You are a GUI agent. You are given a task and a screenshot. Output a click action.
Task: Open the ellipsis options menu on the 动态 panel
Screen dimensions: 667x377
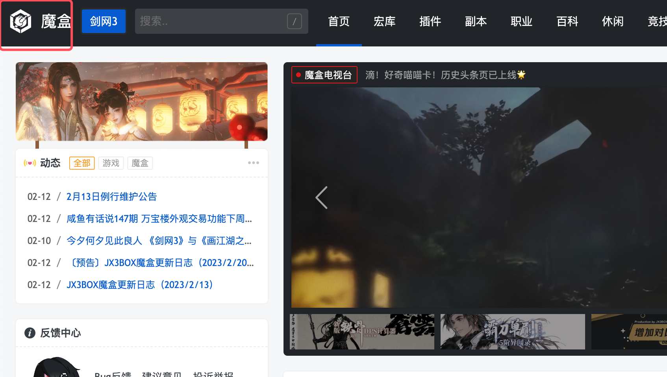pos(254,163)
